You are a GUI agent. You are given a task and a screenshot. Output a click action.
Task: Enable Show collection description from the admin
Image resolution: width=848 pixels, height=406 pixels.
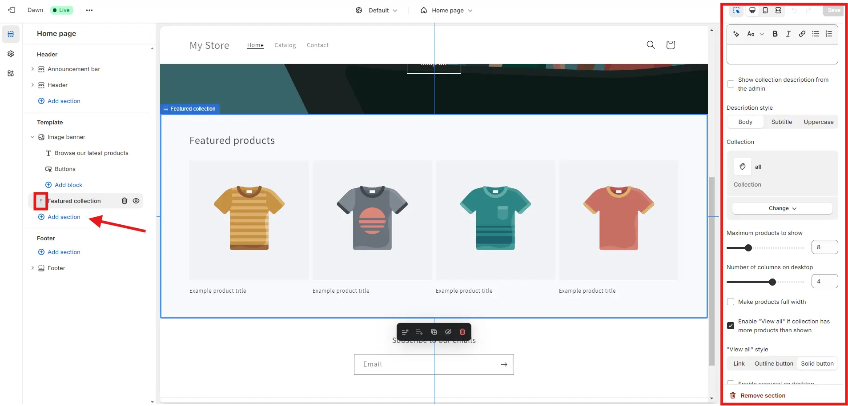(x=731, y=84)
